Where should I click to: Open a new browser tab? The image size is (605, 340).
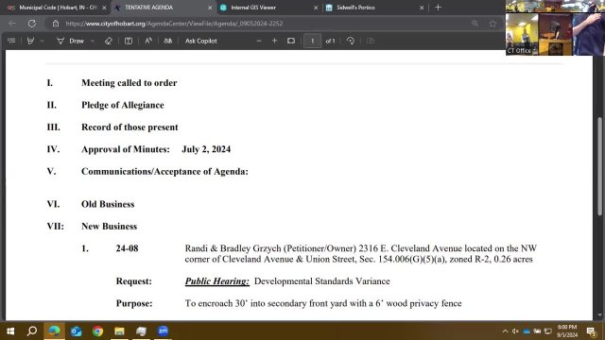438,8
